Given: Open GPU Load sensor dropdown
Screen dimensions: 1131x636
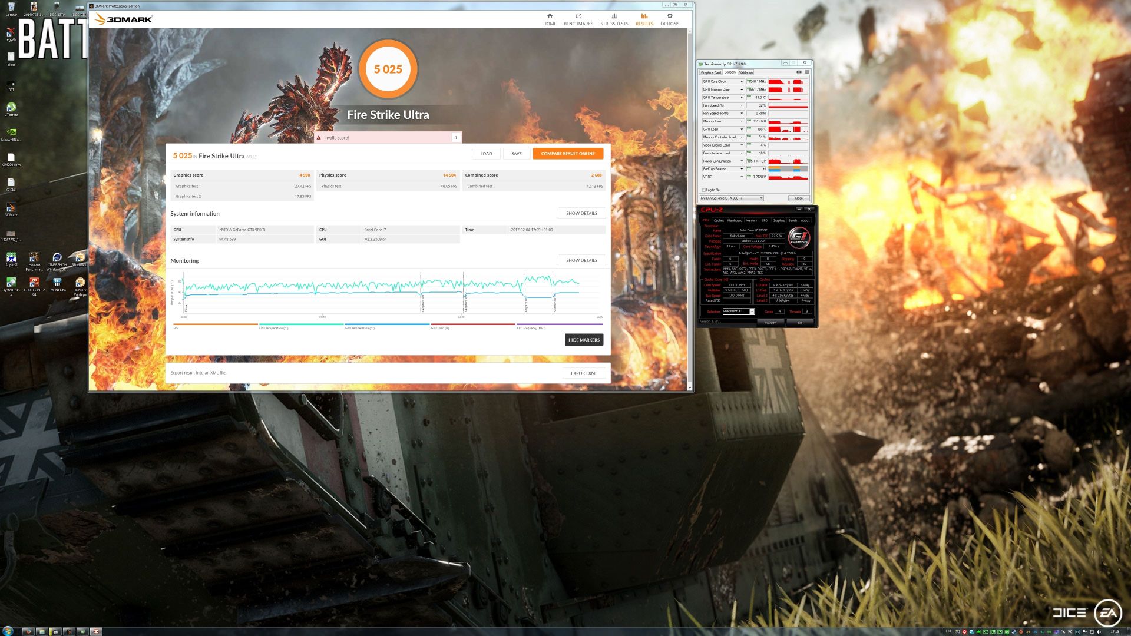Looking at the screenshot, I should 742,129.
